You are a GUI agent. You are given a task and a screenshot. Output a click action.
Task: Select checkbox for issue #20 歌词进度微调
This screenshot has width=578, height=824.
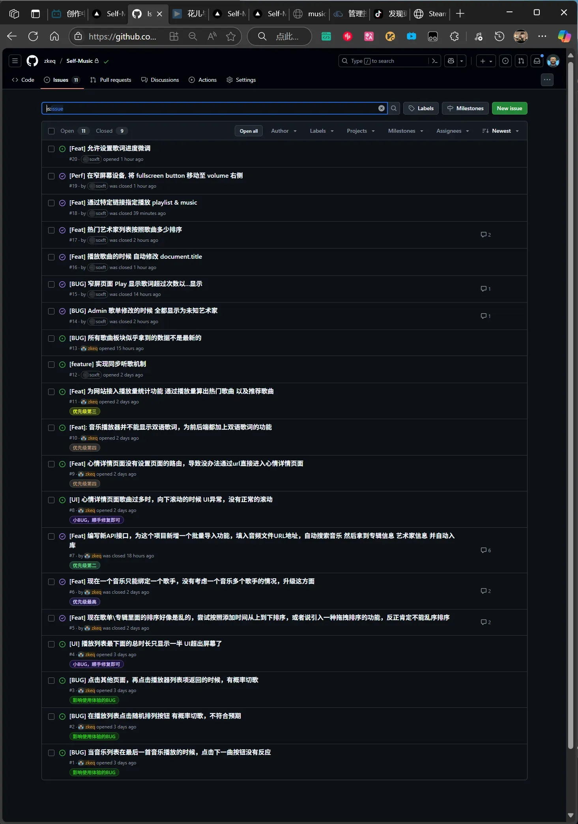tap(51, 149)
